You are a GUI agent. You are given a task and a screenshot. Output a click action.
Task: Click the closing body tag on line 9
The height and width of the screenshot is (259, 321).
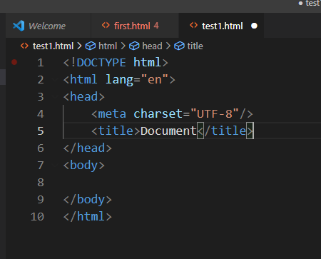[88, 200]
